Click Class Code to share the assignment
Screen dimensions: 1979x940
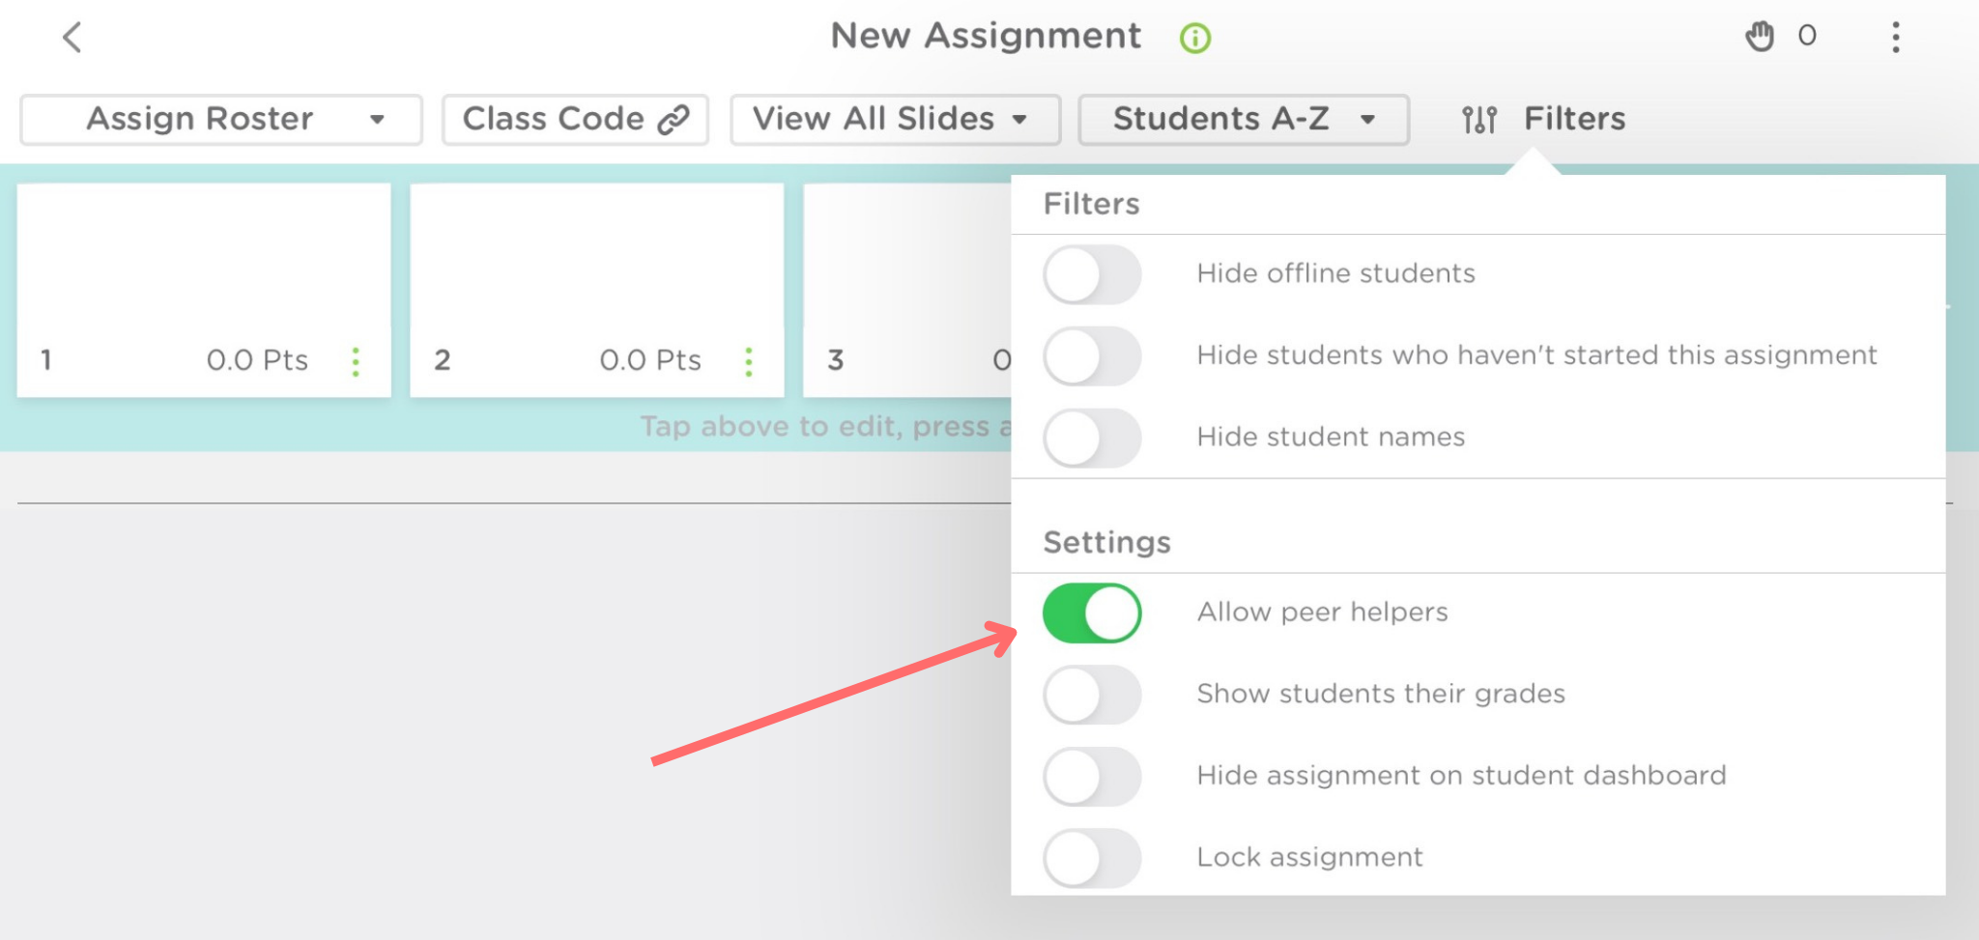click(574, 118)
